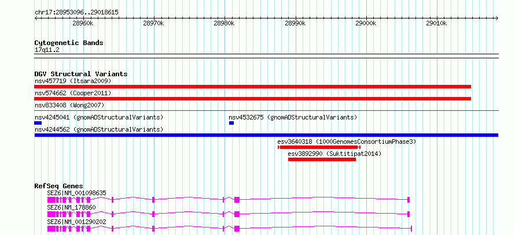Select the long blue nsv4244562 variant bar

pos(266,135)
